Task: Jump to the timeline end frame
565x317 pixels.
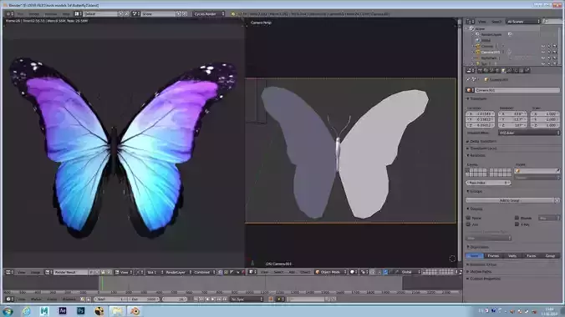Action: tap(225, 299)
